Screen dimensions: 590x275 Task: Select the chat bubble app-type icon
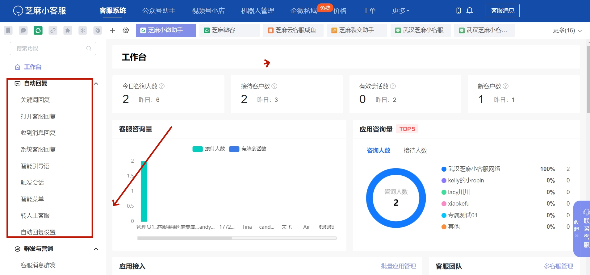(x=23, y=30)
